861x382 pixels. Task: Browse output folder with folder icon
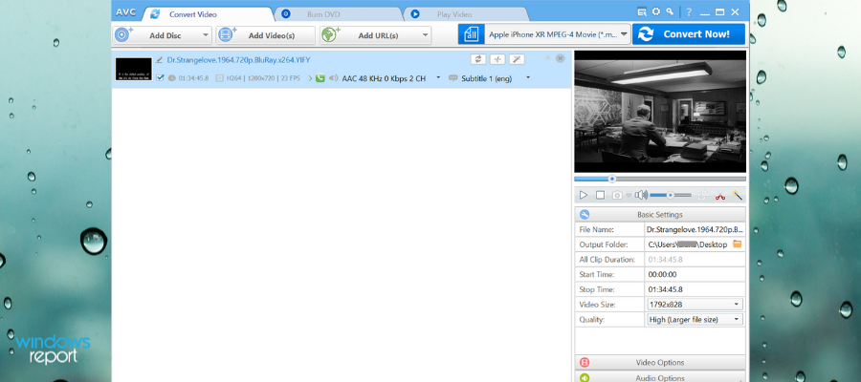(737, 244)
